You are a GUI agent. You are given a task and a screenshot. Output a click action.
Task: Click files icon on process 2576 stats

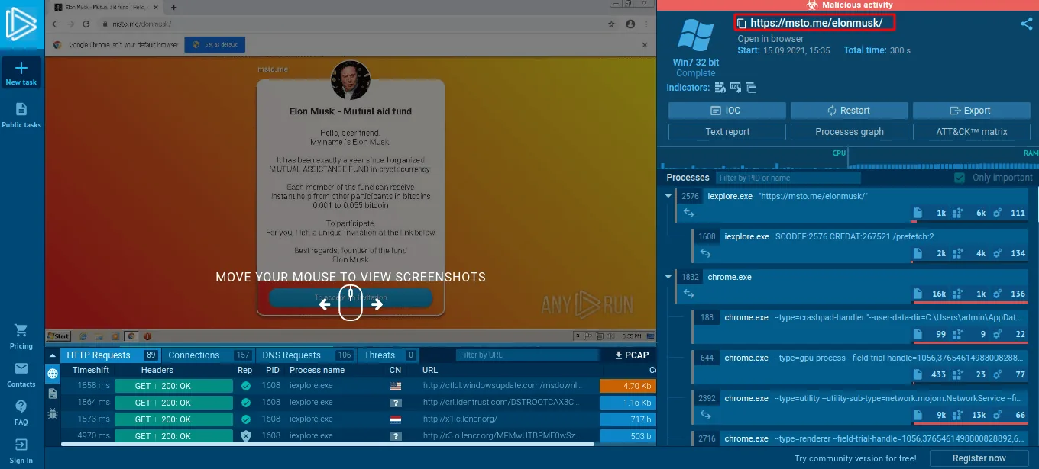[918, 213]
